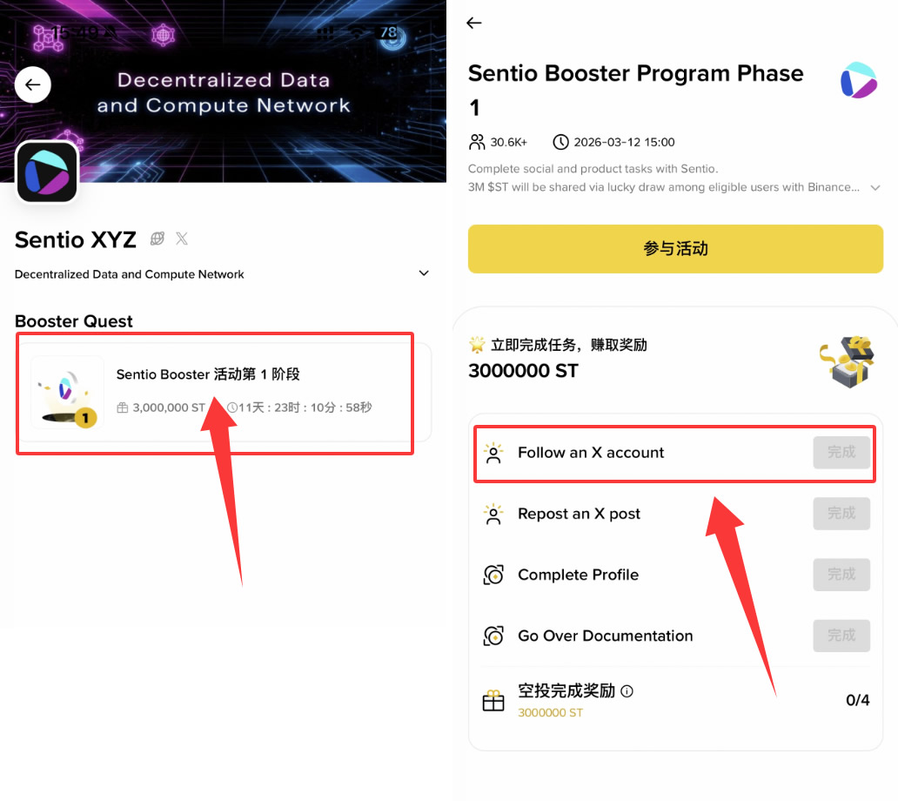Expand the Booster Program description text
This screenshot has width=898, height=801.
(x=875, y=187)
